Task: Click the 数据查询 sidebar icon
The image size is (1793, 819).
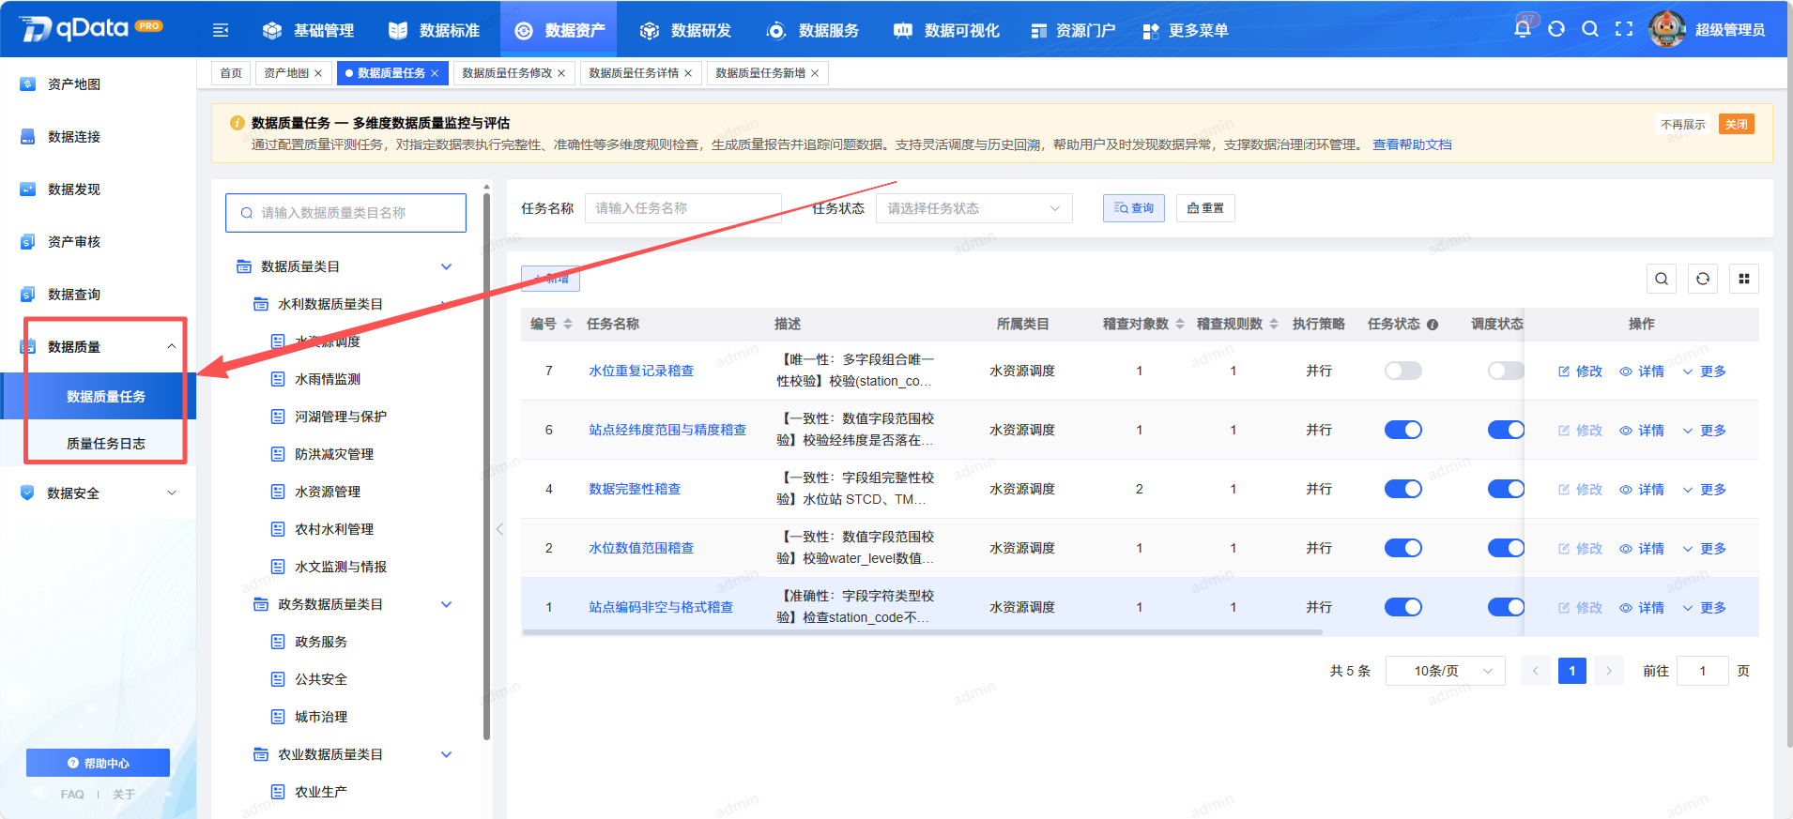Action: [x=28, y=294]
